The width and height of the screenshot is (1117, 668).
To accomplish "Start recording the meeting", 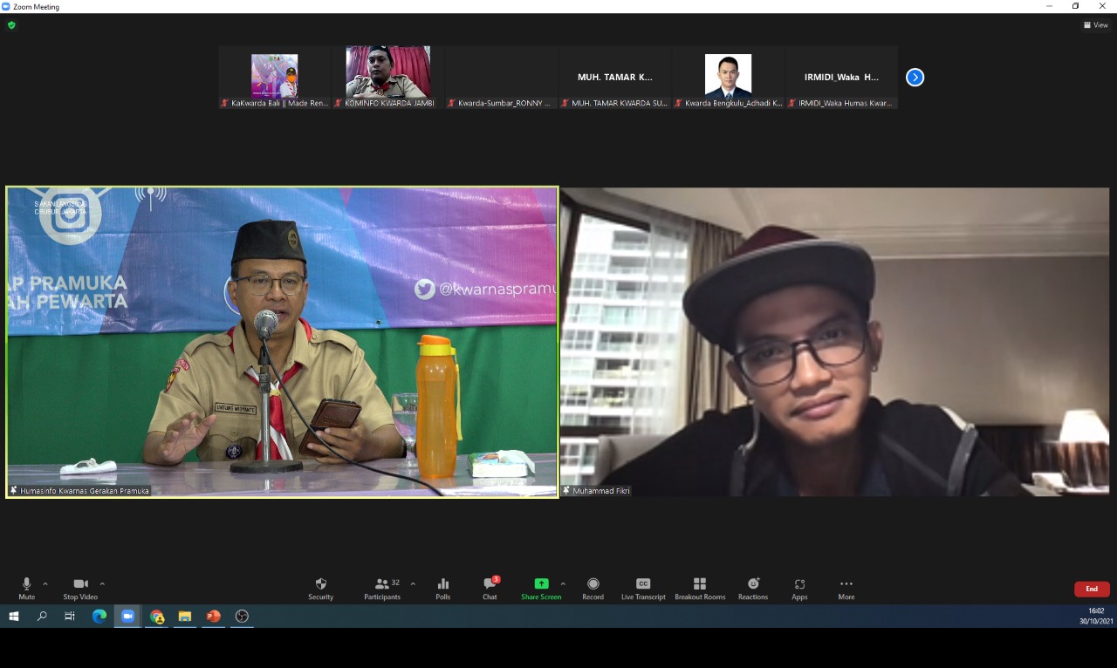I will 593,589.
